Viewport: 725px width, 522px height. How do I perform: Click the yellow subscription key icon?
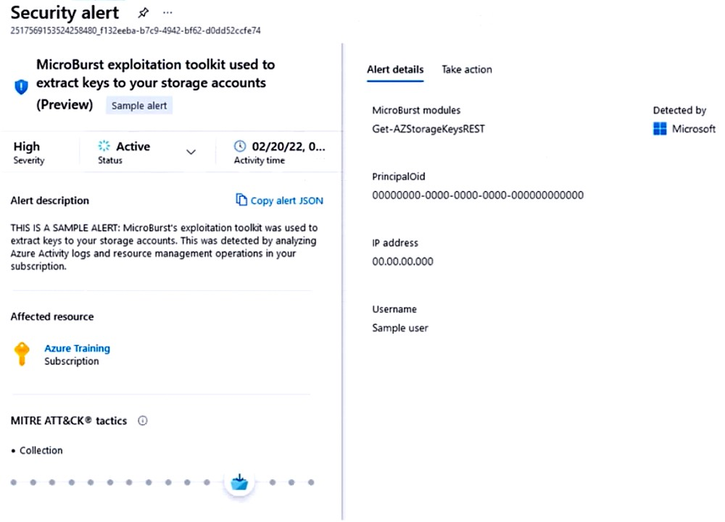[x=22, y=353]
